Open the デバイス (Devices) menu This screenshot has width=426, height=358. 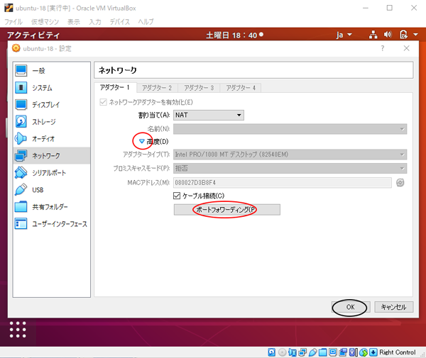(120, 22)
